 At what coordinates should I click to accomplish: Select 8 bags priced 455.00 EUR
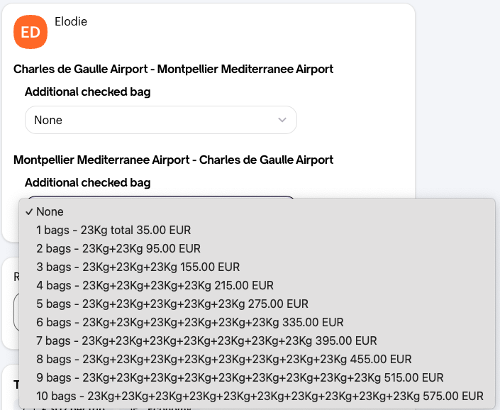[223, 360]
